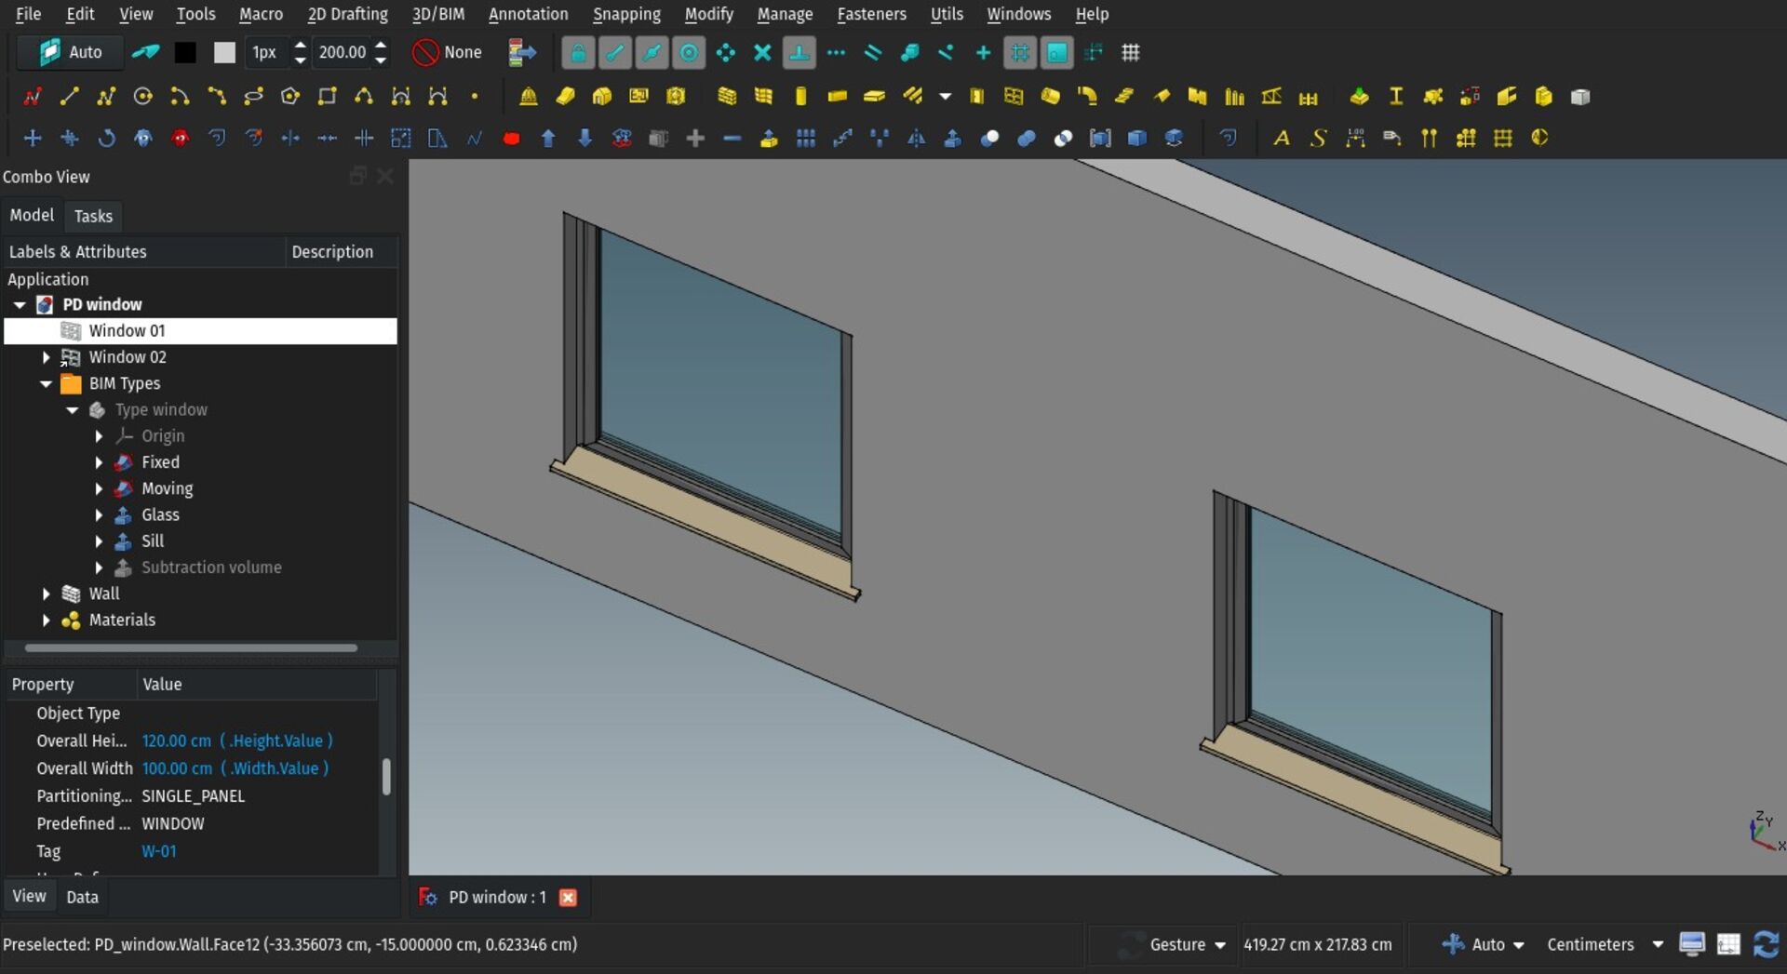This screenshot has width=1787, height=974.
Task: Toggle the snap lock
Action: coord(578,53)
